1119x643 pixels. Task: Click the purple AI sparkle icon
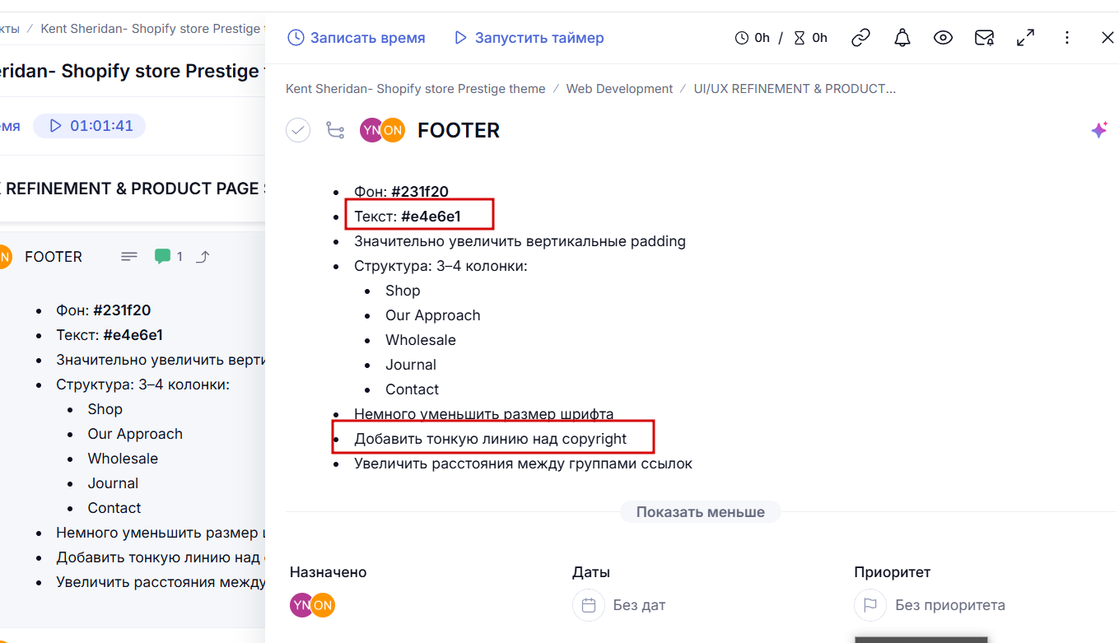coord(1098,130)
